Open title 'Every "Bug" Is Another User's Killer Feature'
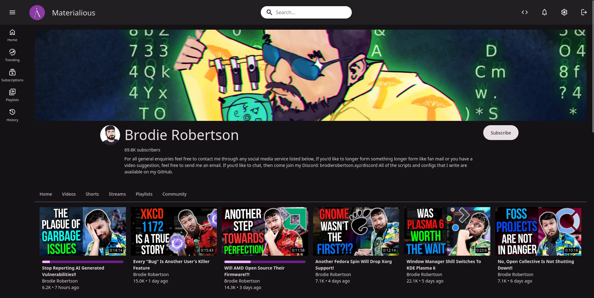This screenshot has width=594, height=298. point(171,265)
